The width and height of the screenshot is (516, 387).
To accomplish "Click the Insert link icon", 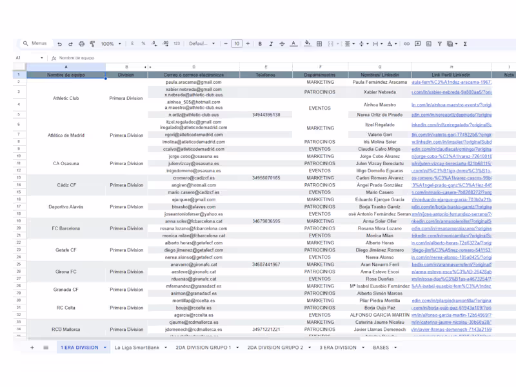I will pyautogui.click(x=407, y=44).
